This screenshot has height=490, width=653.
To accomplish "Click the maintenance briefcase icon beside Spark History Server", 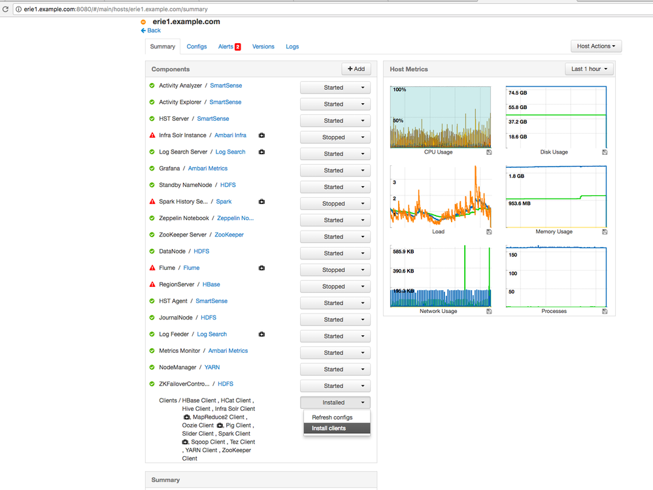I will click(x=261, y=201).
